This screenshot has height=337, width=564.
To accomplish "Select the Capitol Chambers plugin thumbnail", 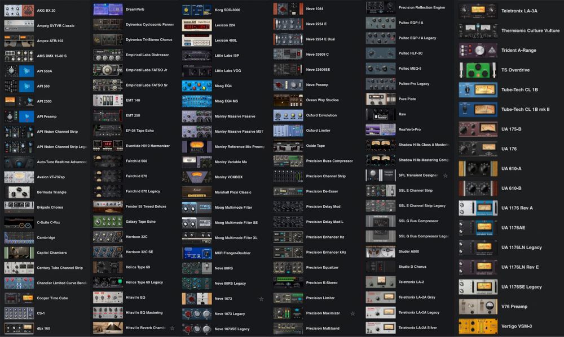I will pos(19,253).
